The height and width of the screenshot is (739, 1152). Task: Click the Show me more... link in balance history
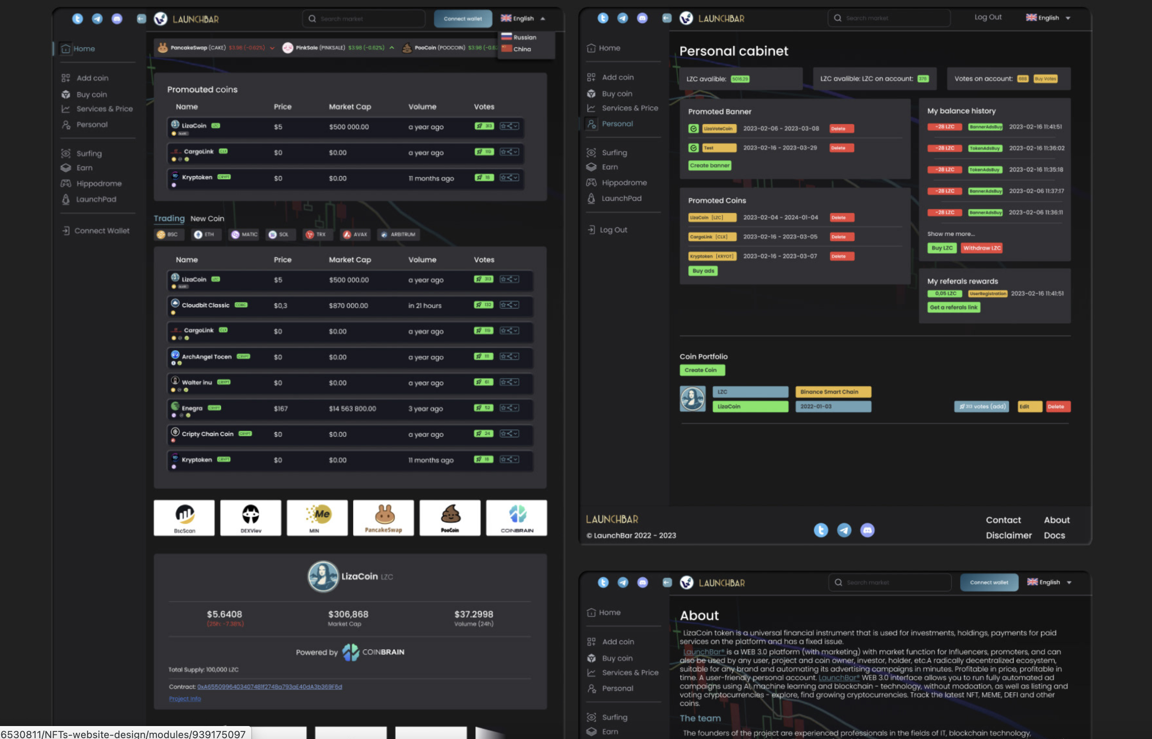tap(951, 234)
